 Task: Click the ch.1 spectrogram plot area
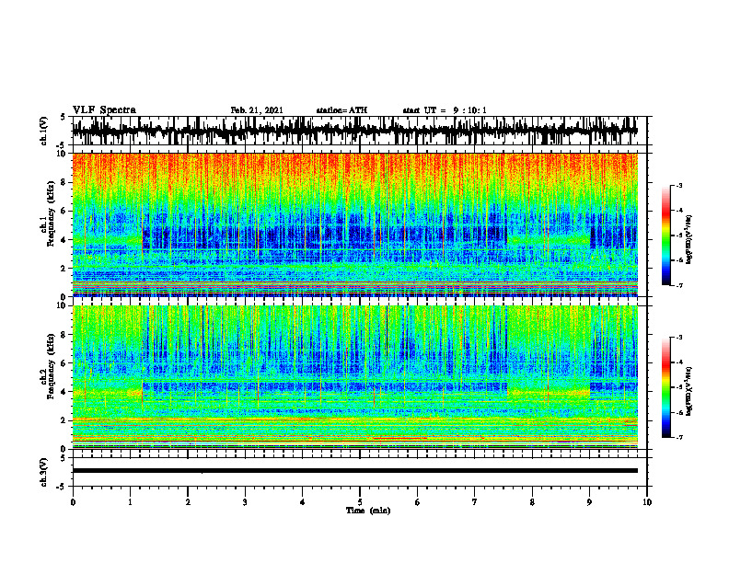pos(355,224)
